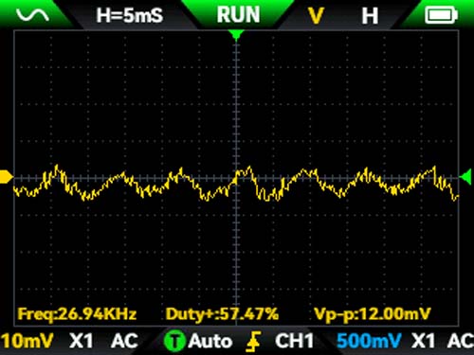Select the yellow channel ground marker
This screenshot has width=474, height=355.
point(6,177)
